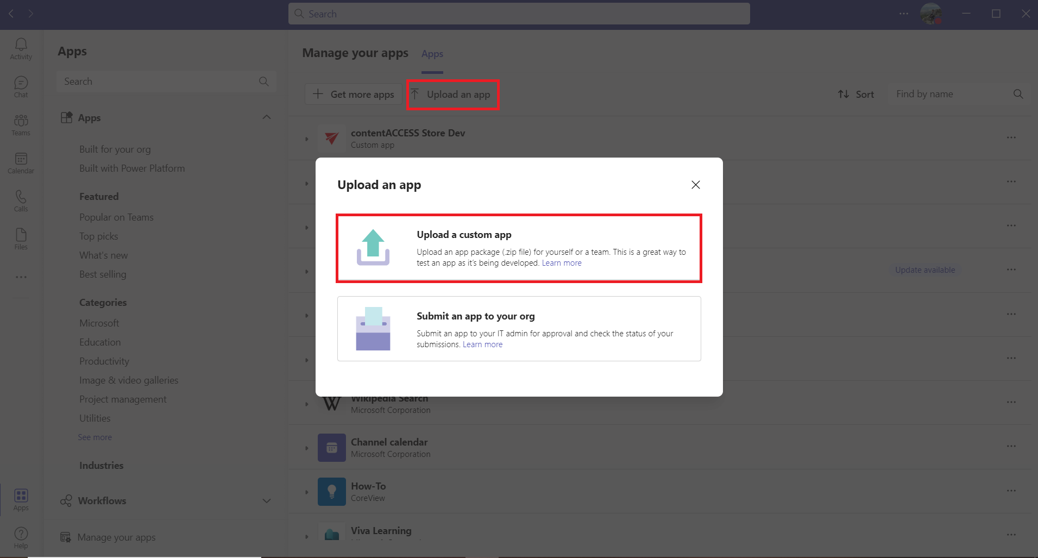The height and width of the screenshot is (558, 1038).
Task: Open Files in the left rail
Action: click(21, 239)
